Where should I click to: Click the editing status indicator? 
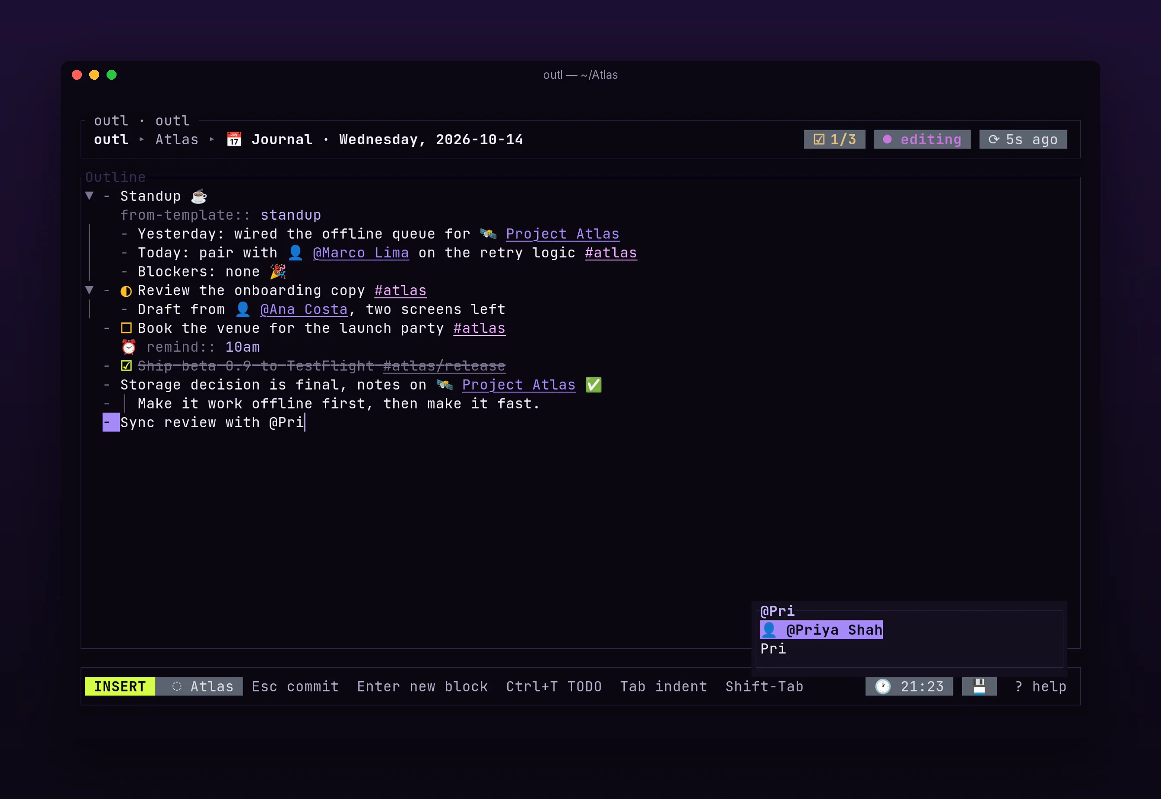(x=922, y=139)
